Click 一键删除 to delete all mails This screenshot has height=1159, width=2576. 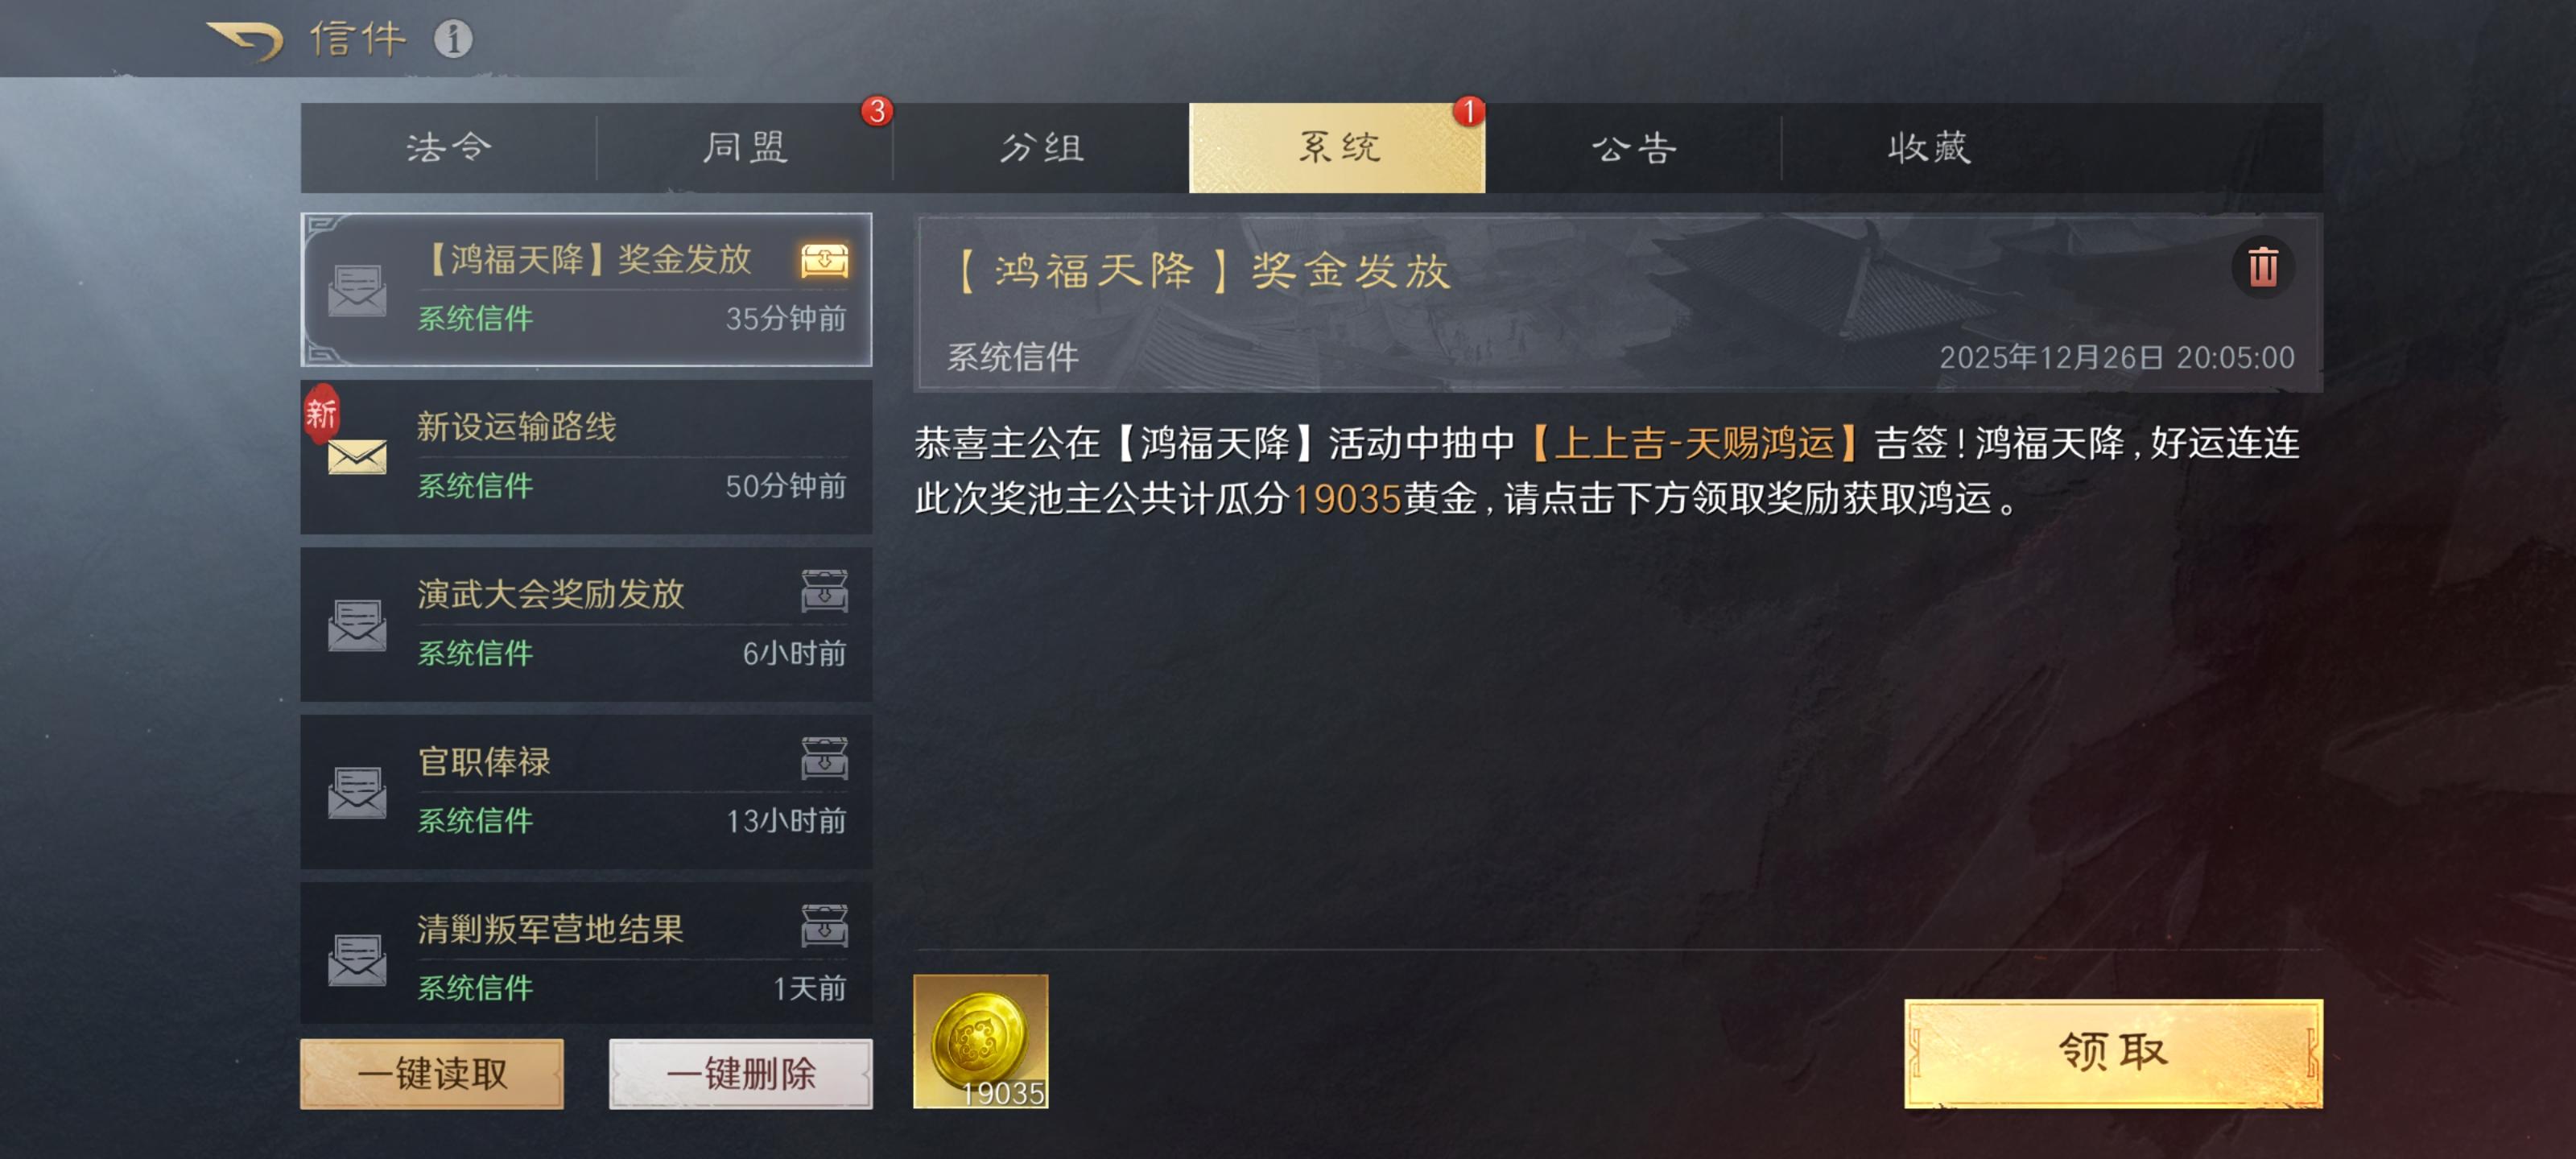[741, 1073]
